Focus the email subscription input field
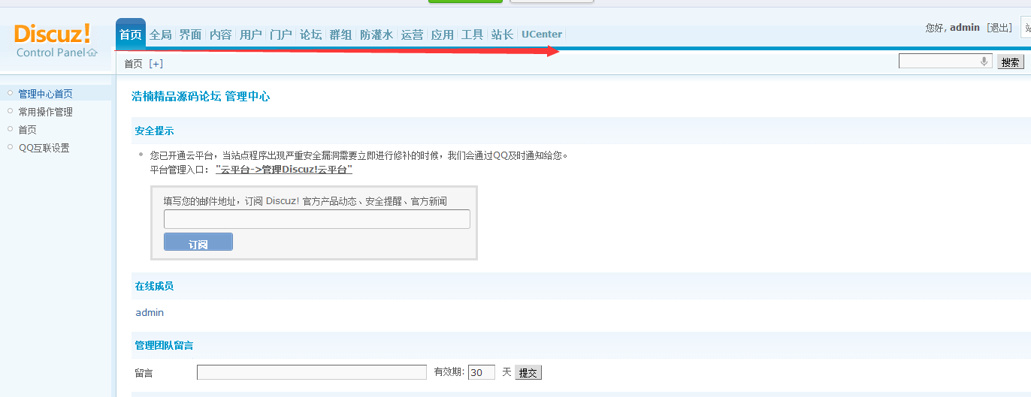Viewport: 1031px width, 397px height. [x=317, y=219]
